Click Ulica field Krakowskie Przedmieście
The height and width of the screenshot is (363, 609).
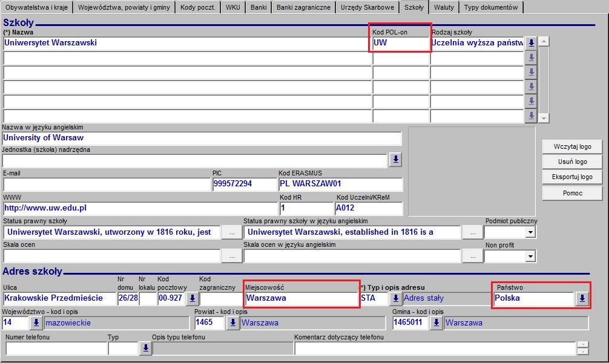59,298
